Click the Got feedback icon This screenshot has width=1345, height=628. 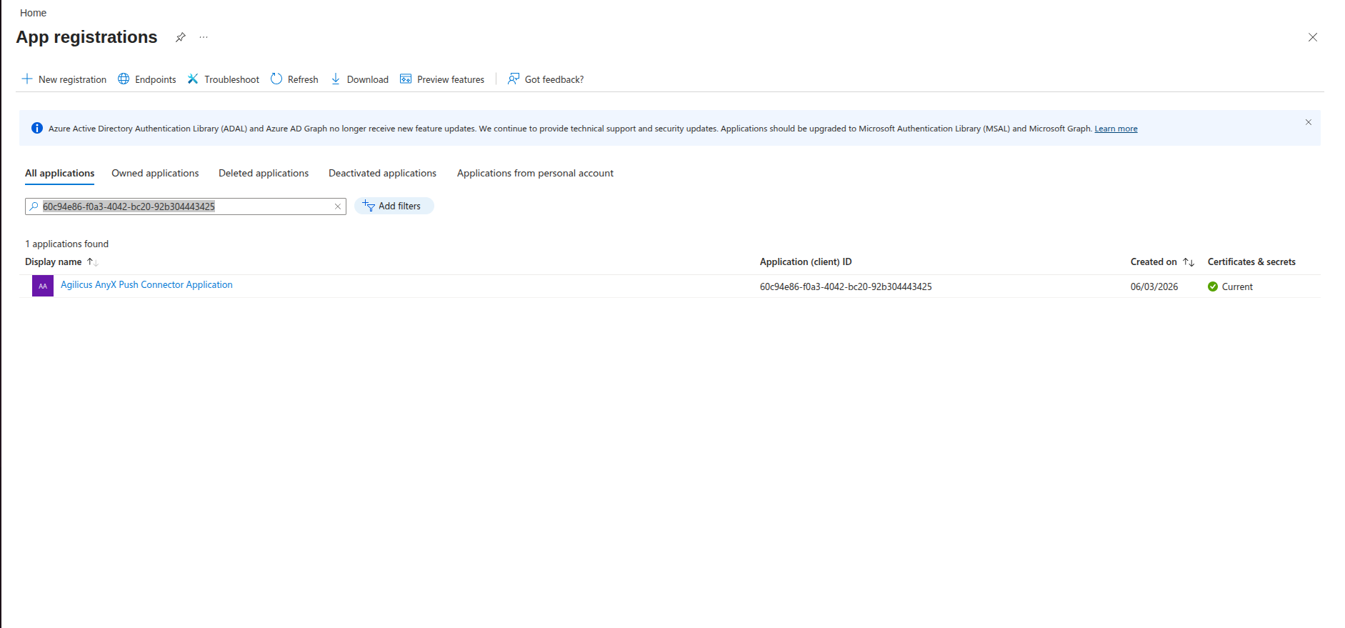(x=514, y=79)
